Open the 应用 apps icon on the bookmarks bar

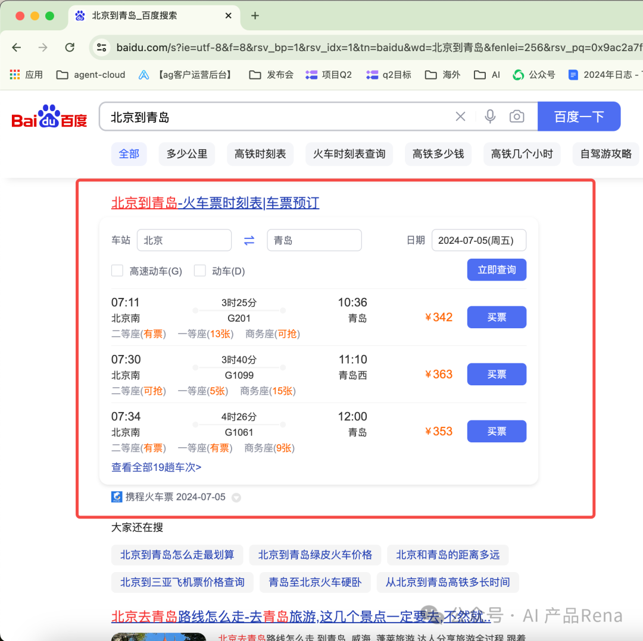tap(14, 74)
